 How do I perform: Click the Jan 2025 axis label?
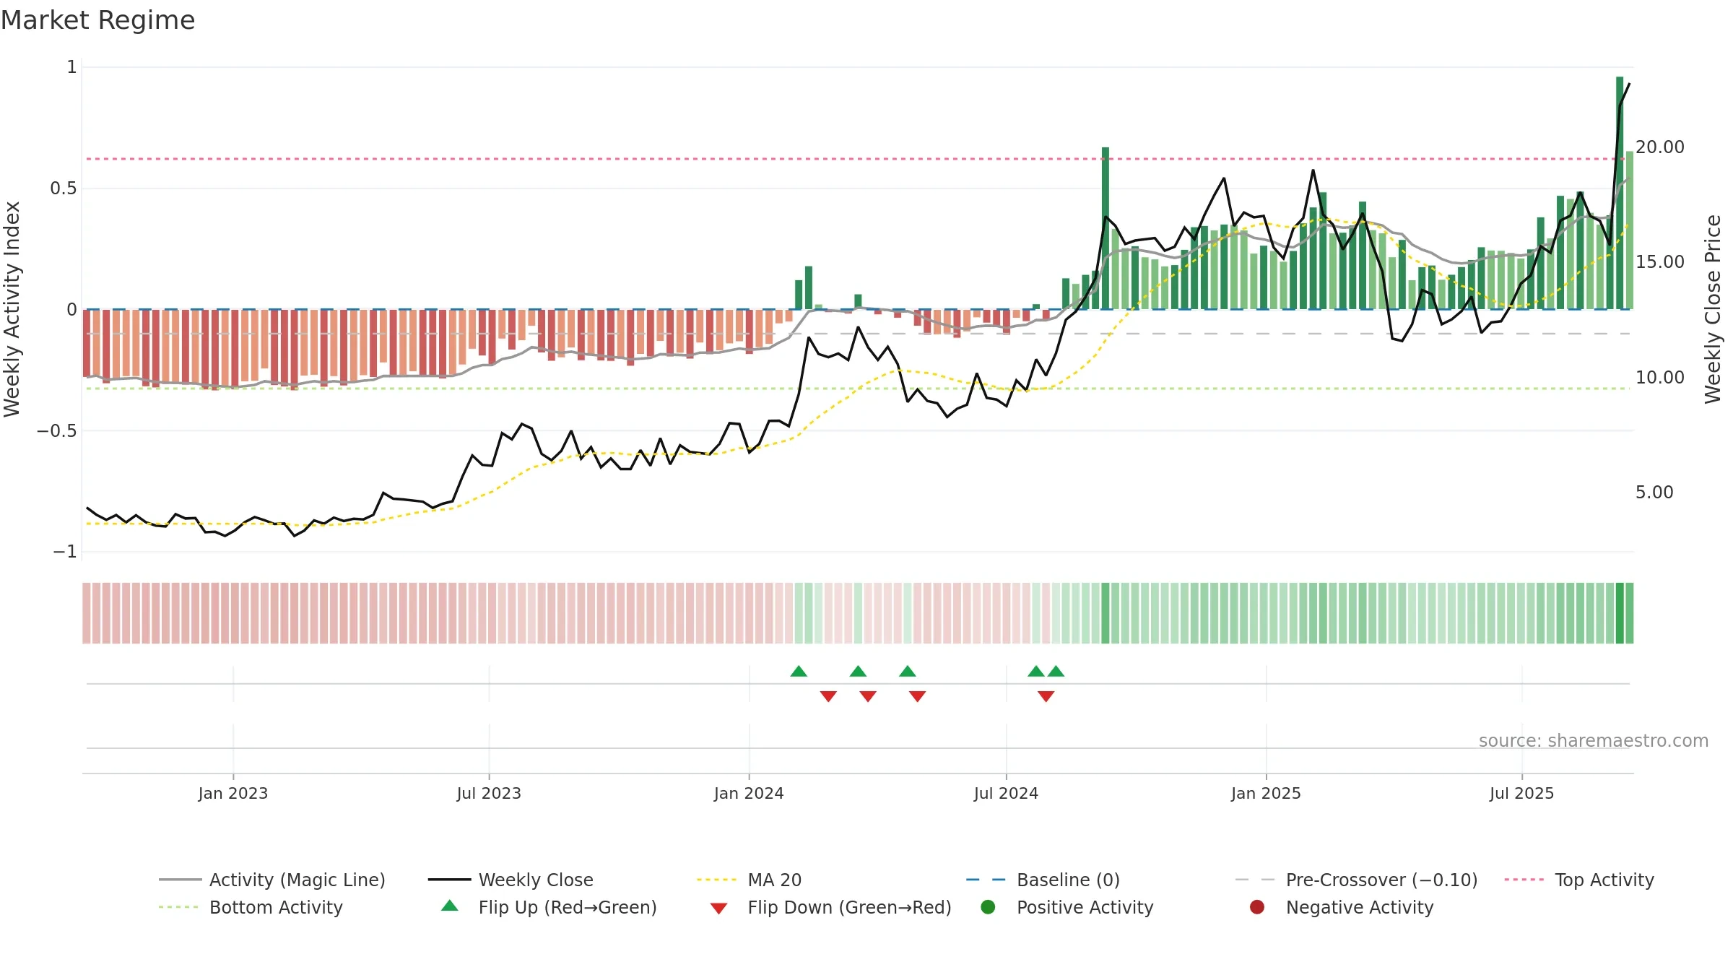click(x=1266, y=794)
